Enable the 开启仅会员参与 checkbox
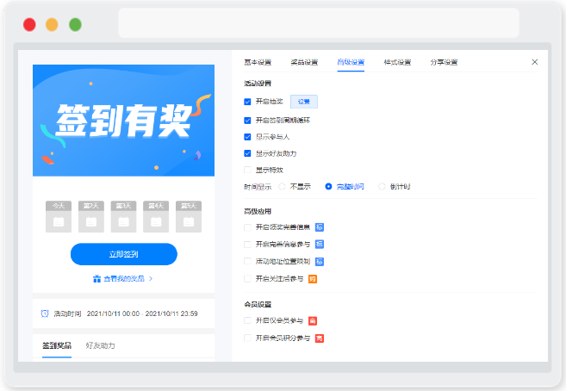566x391 pixels. point(247,320)
